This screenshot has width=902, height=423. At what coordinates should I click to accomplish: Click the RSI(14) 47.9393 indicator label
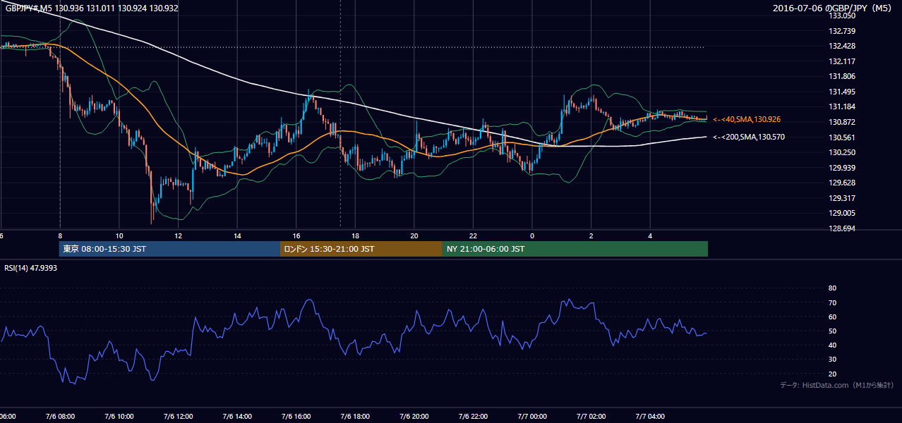coord(31,268)
